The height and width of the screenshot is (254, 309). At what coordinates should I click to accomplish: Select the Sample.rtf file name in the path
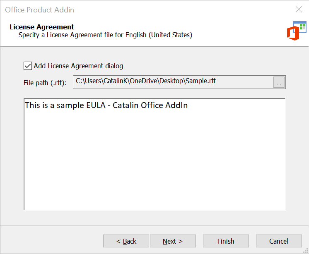200,81
